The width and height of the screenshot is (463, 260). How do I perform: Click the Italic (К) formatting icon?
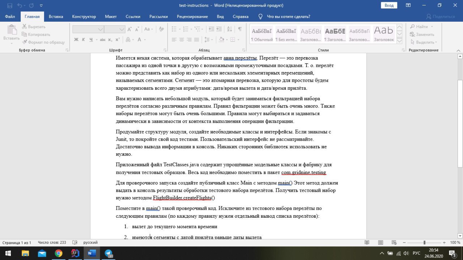click(x=84, y=40)
